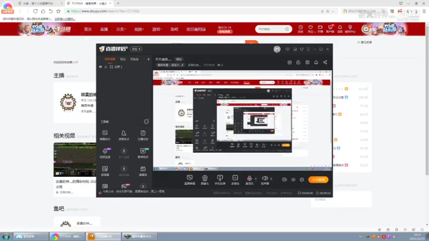
Task: Mute the 扬声器 speaker
Action: (x=264, y=180)
